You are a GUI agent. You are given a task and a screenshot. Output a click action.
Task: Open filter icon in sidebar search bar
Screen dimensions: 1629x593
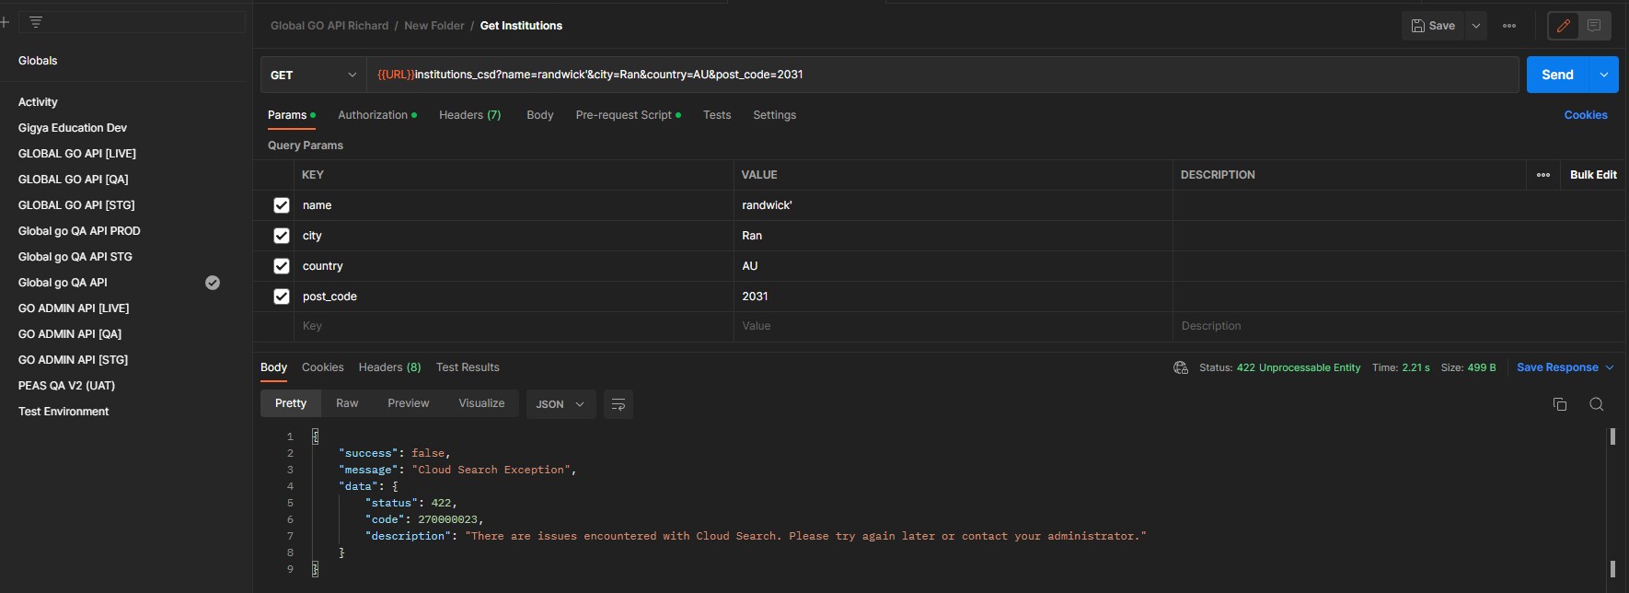click(x=36, y=22)
